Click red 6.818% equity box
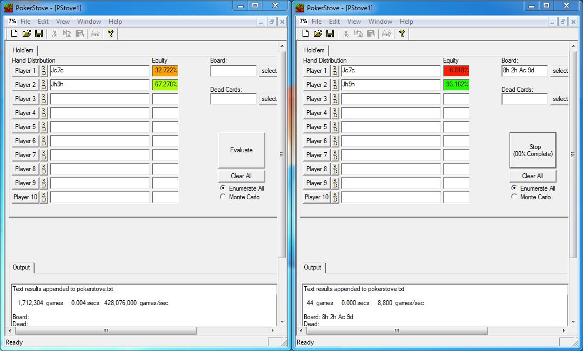The height and width of the screenshot is (351, 583). tap(456, 71)
